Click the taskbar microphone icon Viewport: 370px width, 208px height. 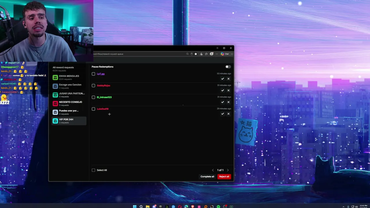[348, 207]
